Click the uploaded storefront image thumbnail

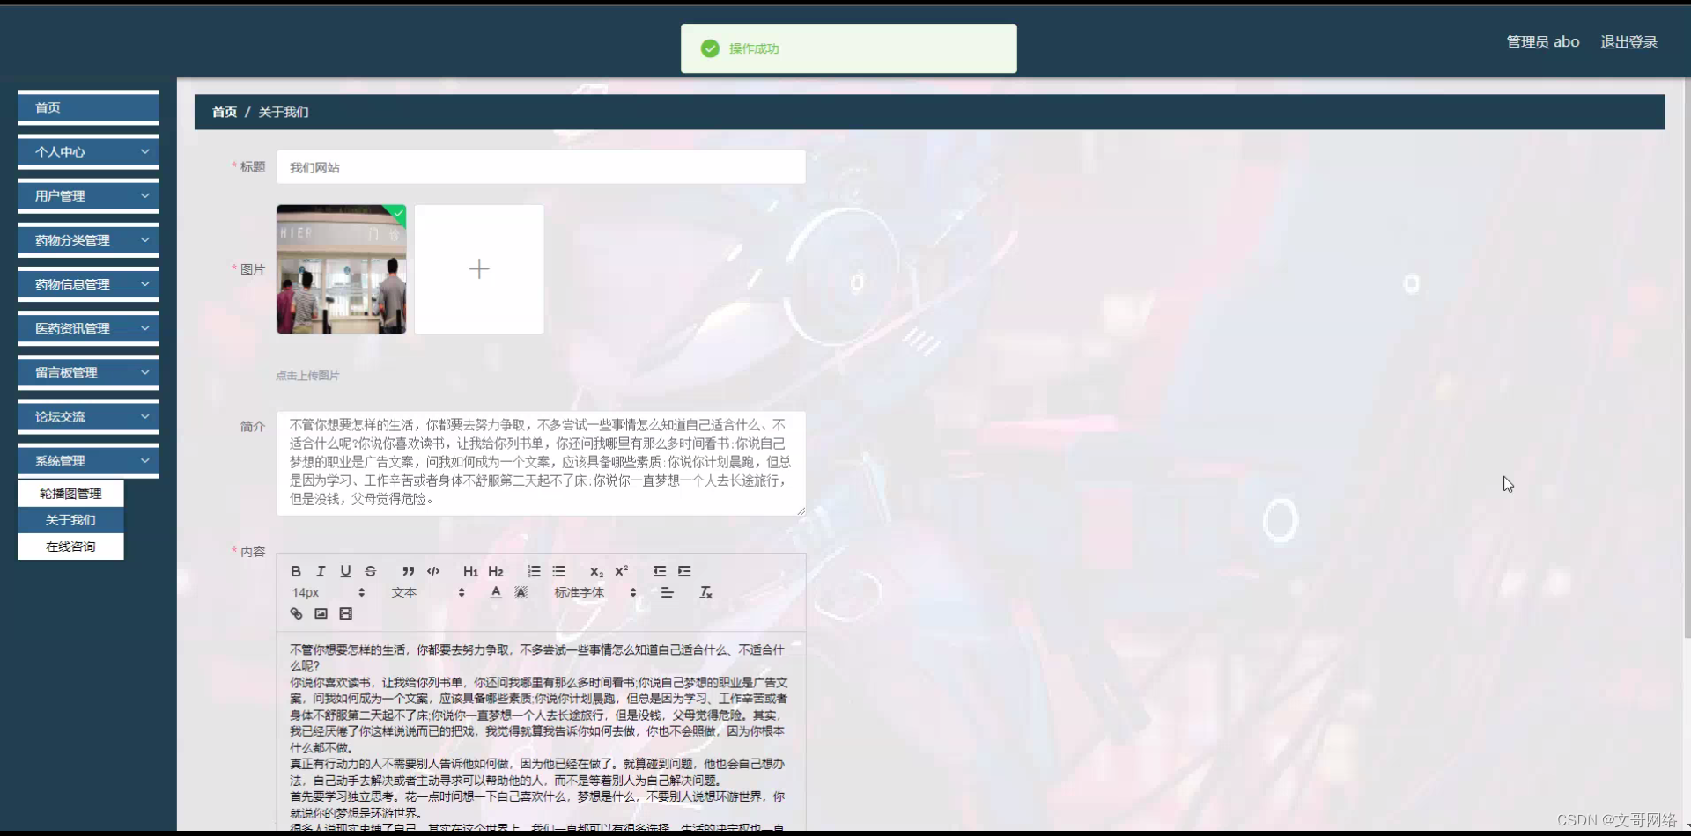pos(342,269)
